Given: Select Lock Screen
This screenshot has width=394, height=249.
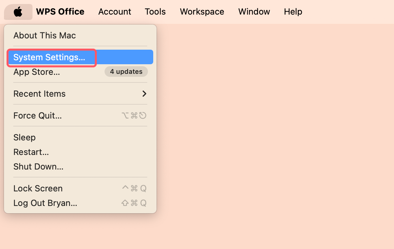Looking at the screenshot, I should coord(80,188).
